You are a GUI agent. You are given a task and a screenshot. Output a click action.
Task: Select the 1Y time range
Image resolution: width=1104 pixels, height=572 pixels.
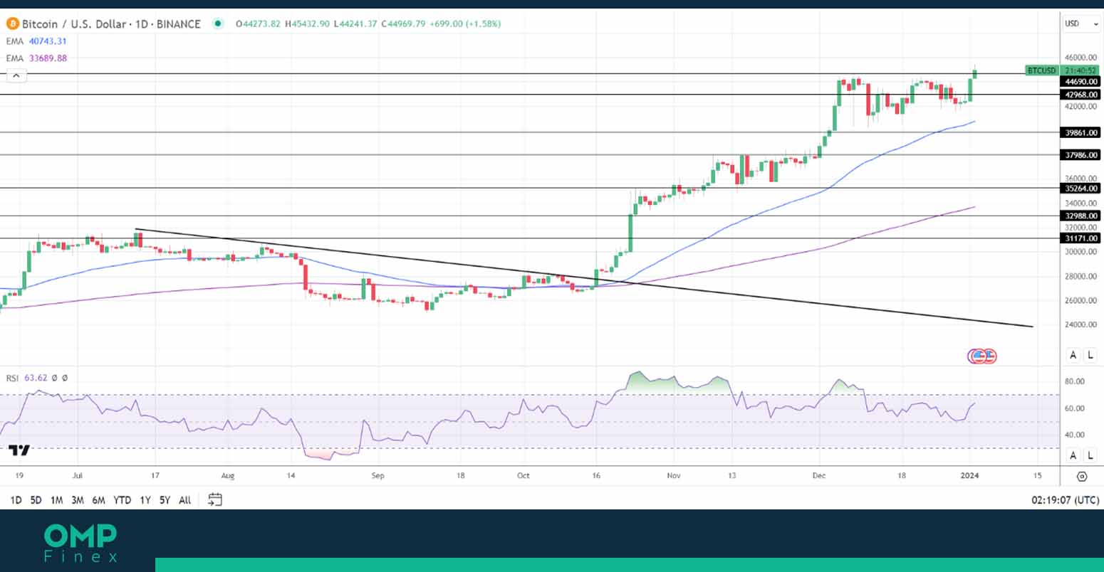[145, 500]
